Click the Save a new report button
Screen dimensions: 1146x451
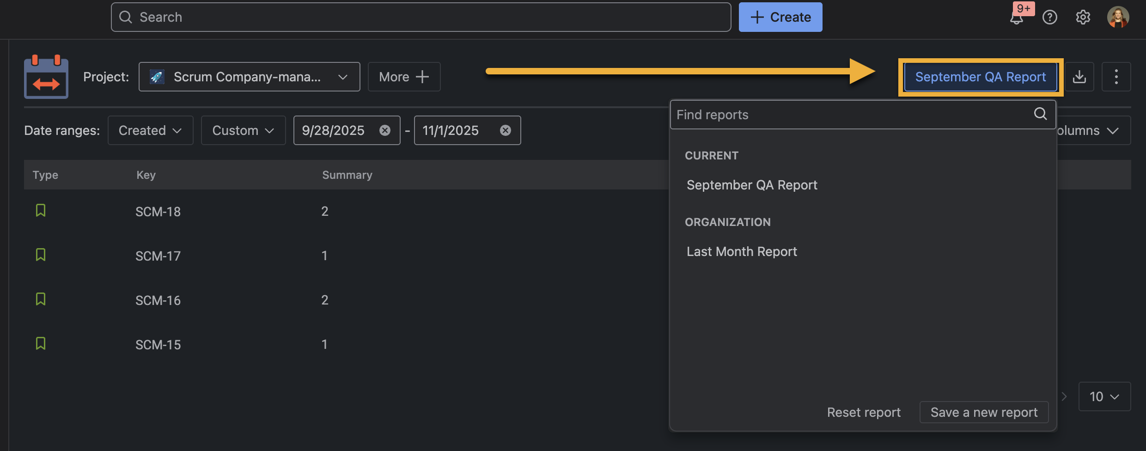tap(984, 412)
